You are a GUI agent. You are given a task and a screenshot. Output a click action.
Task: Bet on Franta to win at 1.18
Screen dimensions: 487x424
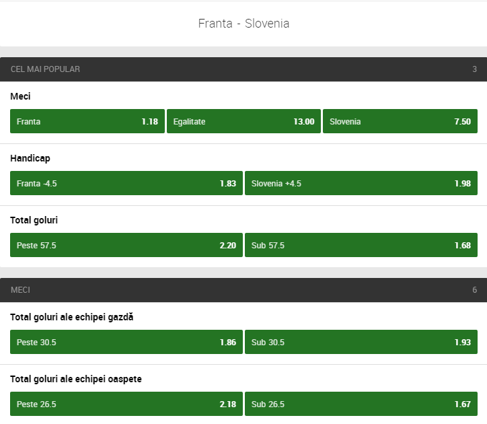[87, 122]
